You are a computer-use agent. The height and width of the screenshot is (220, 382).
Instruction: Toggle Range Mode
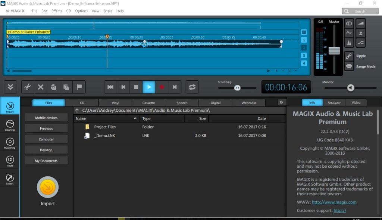point(349,66)
